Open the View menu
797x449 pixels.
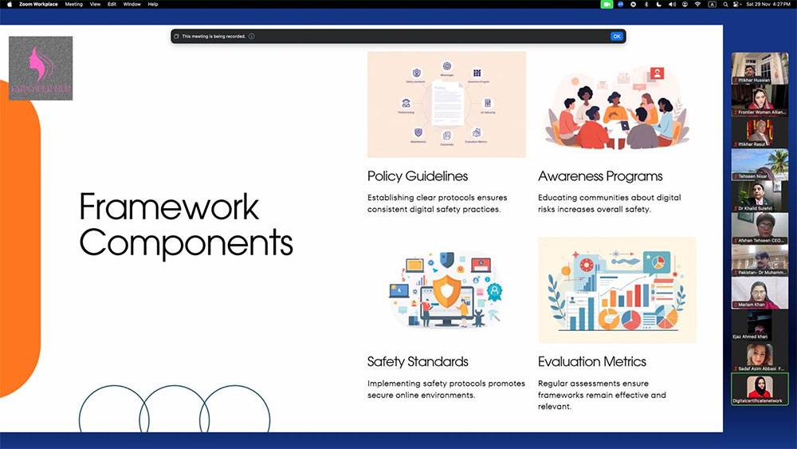95,4
